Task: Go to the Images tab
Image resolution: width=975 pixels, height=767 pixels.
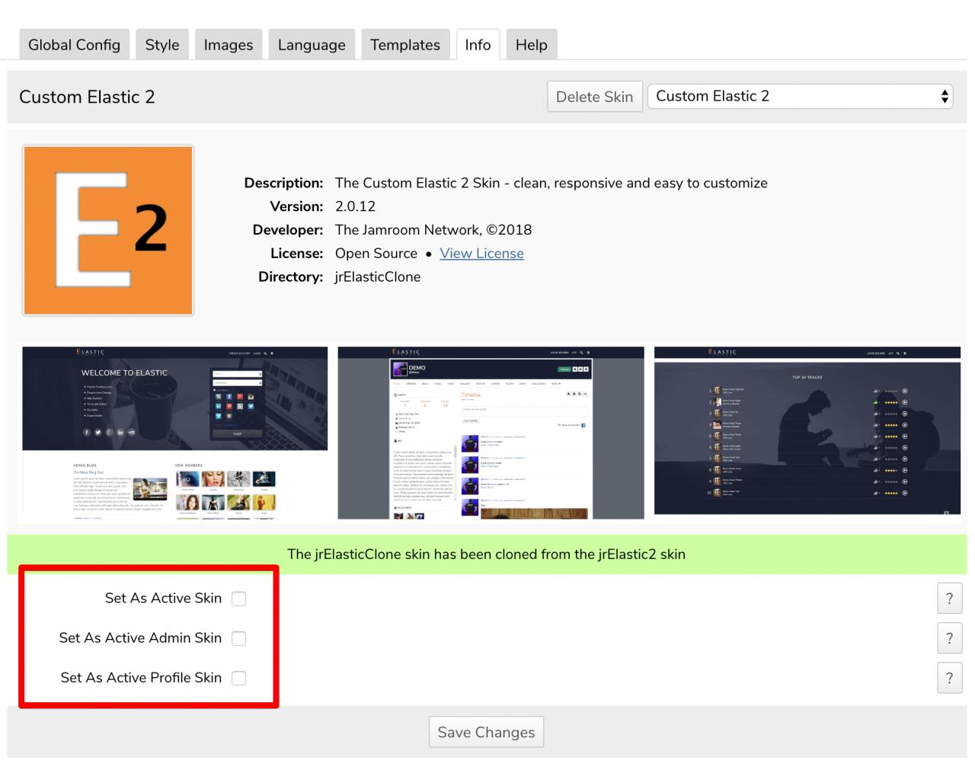Action: coord(228,45)
